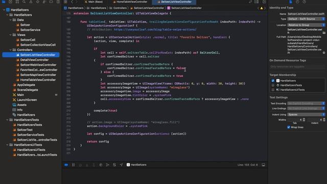Open the Find navigator magnifier icon
This screenshot has height=184, width=327.
[24, 2]
